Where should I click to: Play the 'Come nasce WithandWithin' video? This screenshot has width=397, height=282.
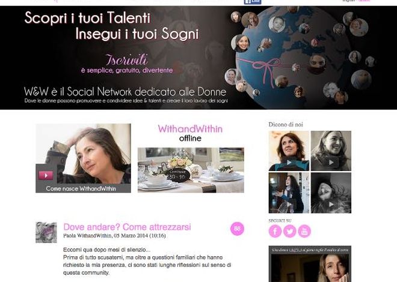46,175
